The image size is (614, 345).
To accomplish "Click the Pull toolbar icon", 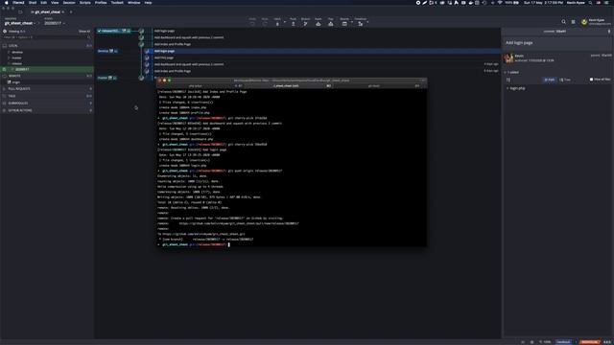I will [277, 23].
